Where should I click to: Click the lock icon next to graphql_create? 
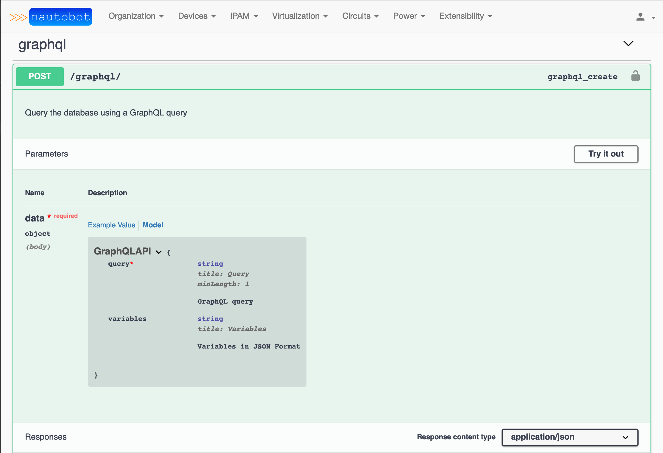(635, 77)
